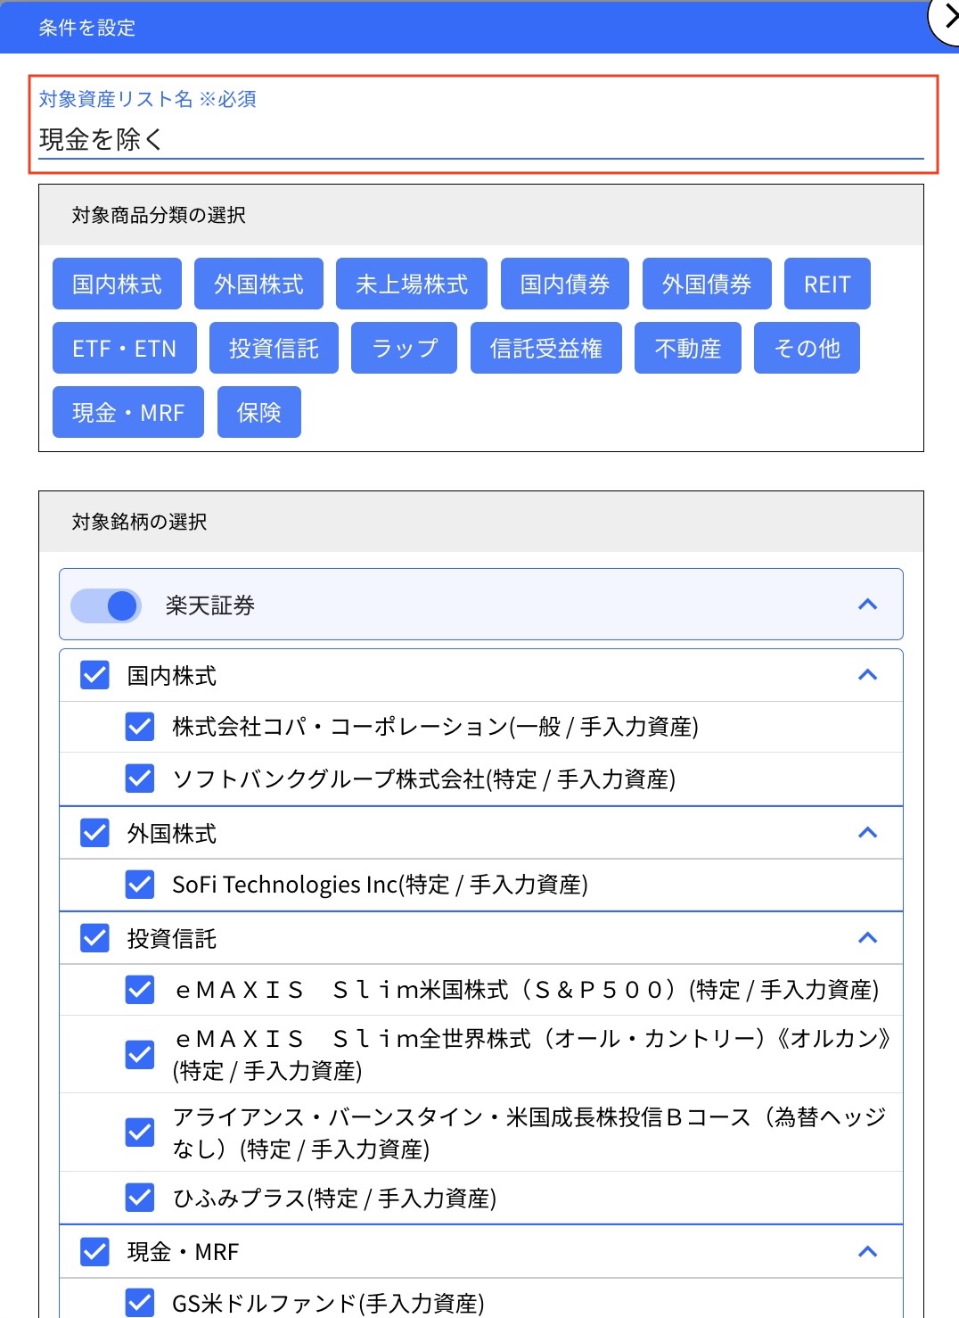Select the ETF・ETN category filter
The width and height of the screenshot is (959, 1318).
pyautogui.click(x=123, y=348)
